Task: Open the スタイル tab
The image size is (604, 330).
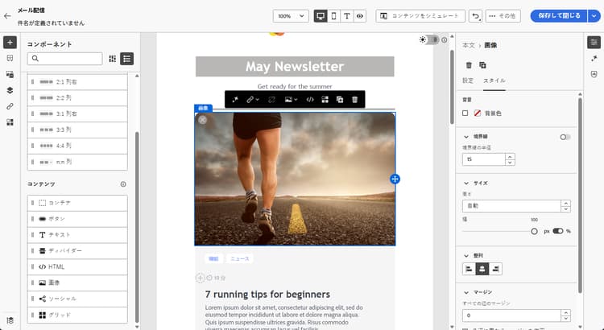Action: (494, 80)
